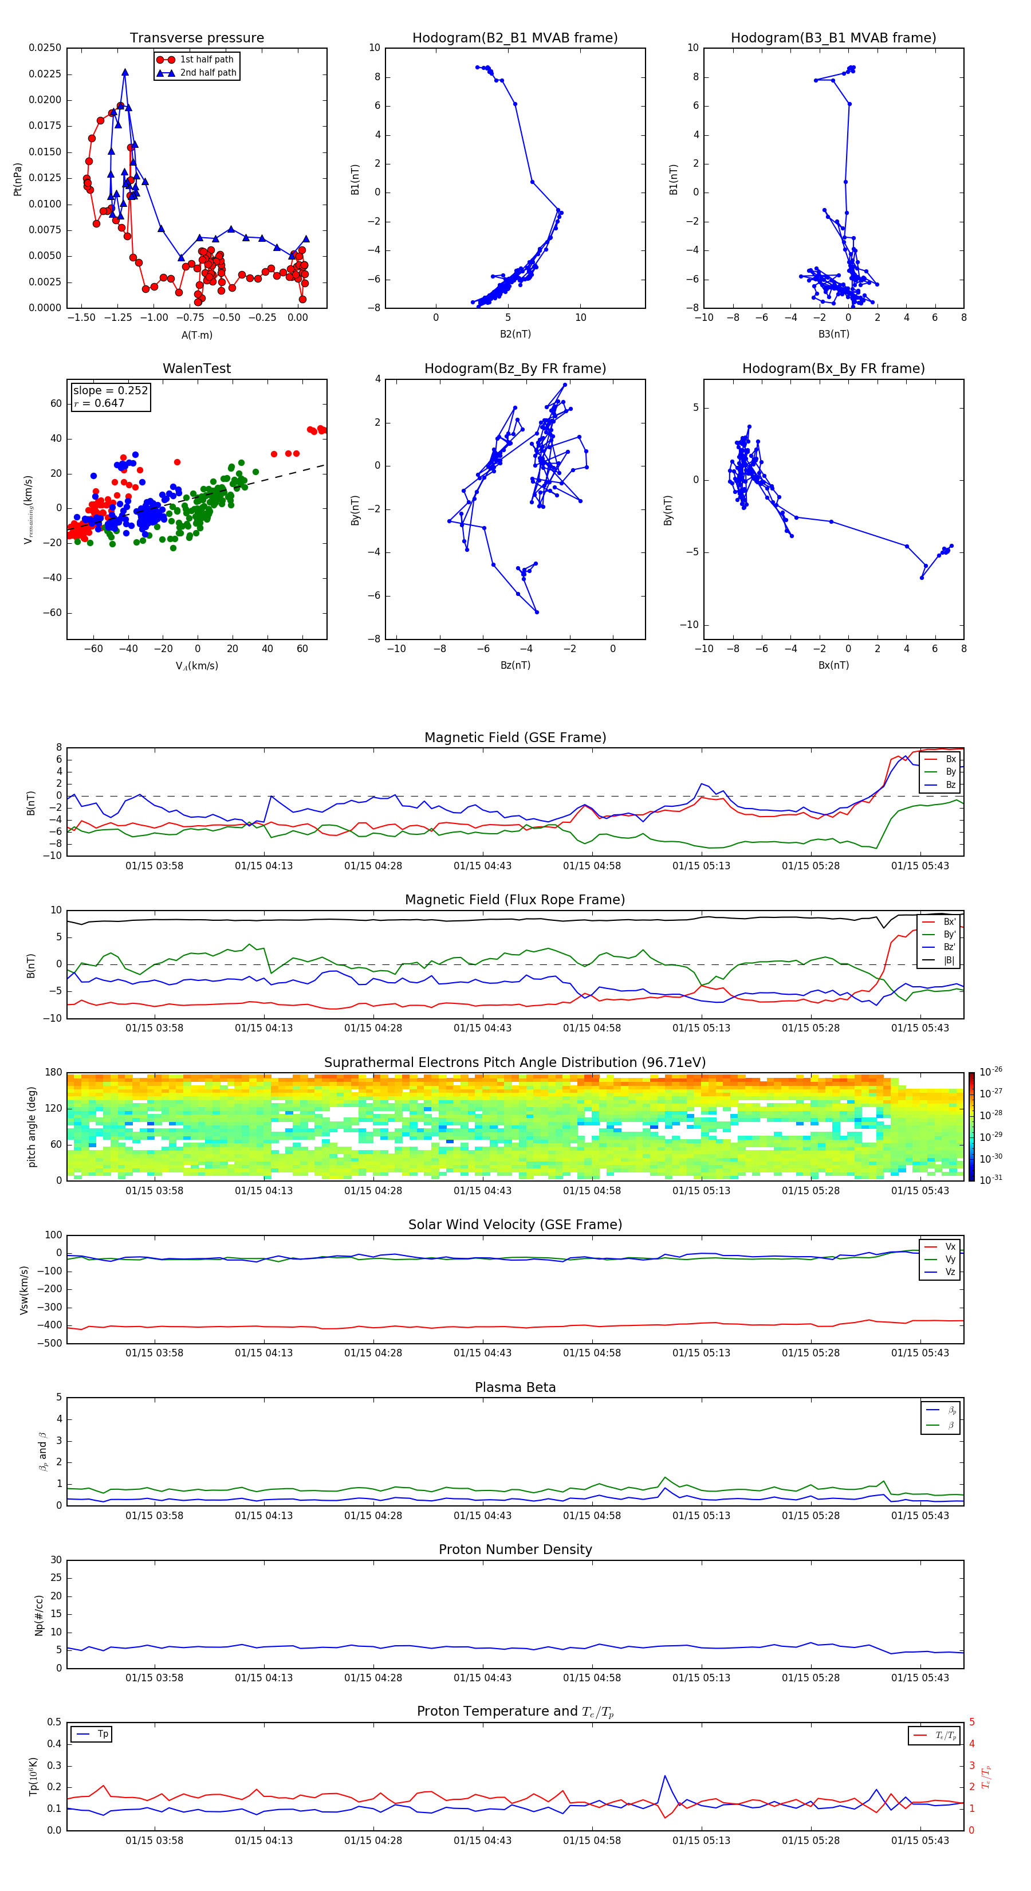The height and width of the screenshot is (1891, 1031).
Task: Click the 'slope = 0.252' annotation
Action: 111,391
